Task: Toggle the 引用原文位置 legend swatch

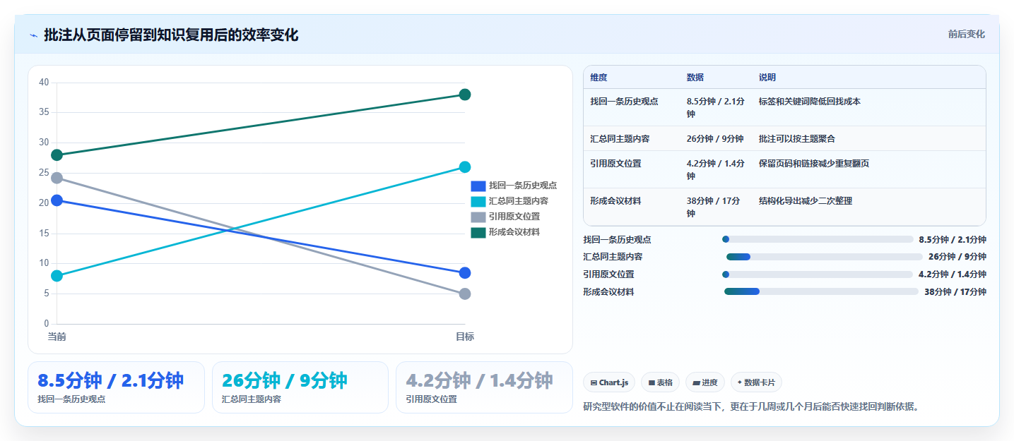Action: (x=478, y=217)
